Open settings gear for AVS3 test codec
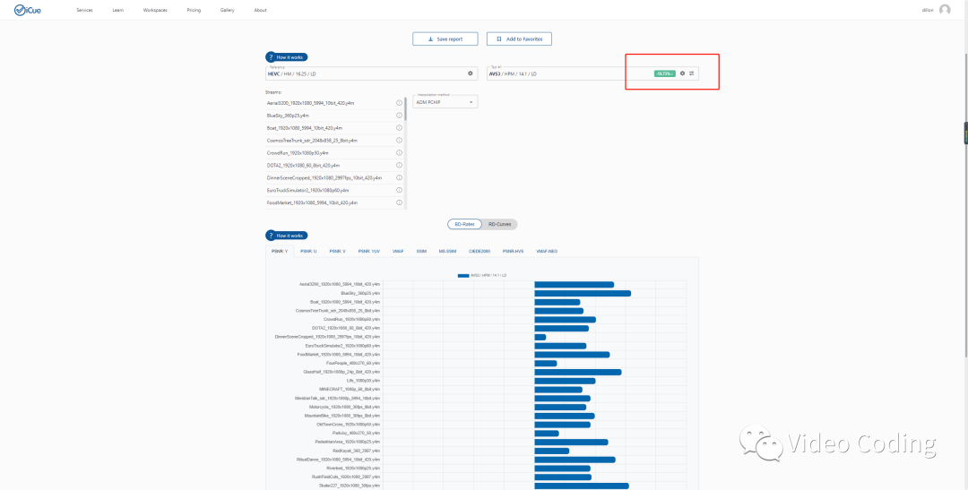This screenshot has width=968, height=490. click(682, 73)
